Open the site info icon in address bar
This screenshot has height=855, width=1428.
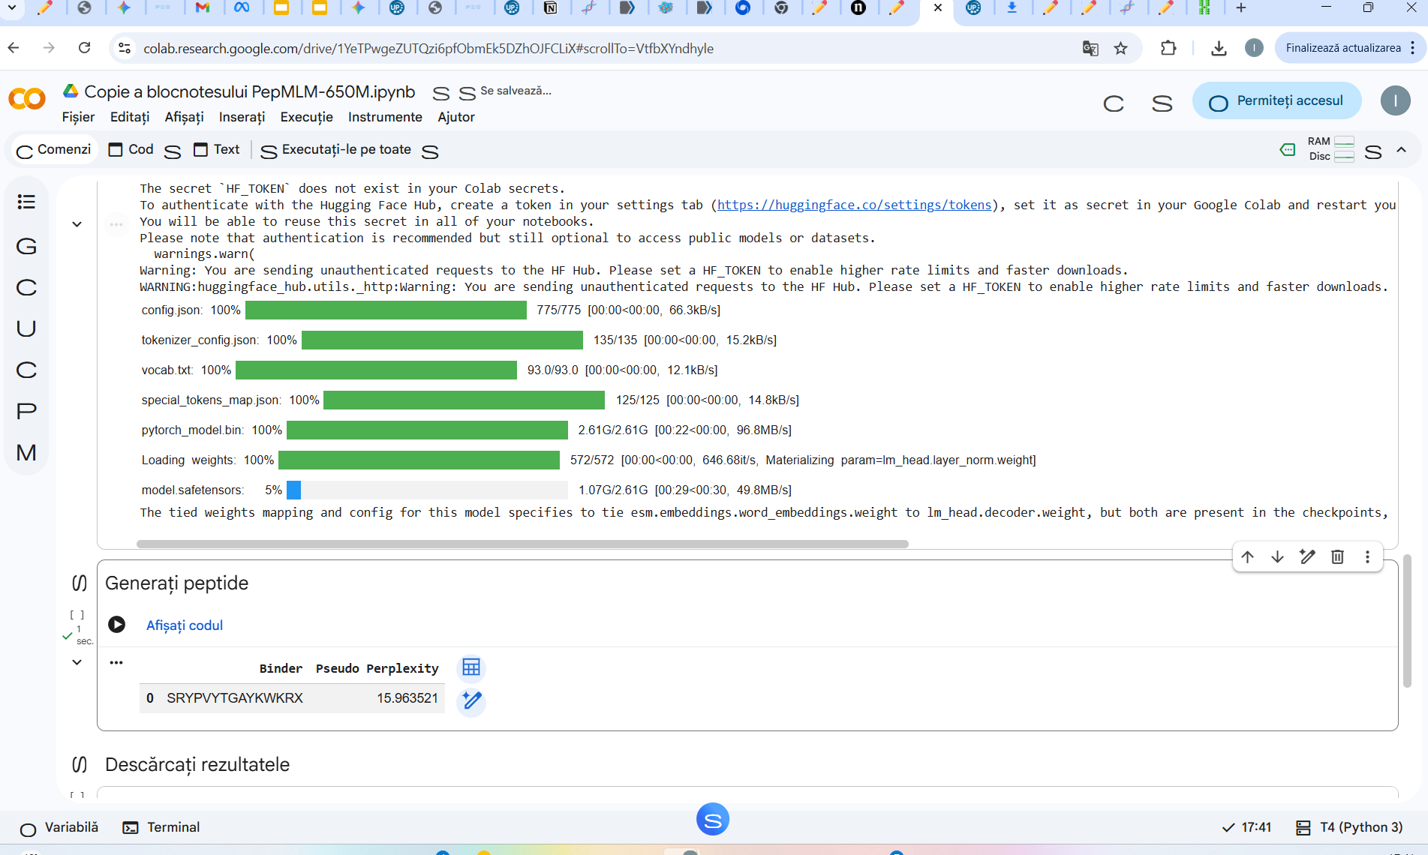click(125, 49)
